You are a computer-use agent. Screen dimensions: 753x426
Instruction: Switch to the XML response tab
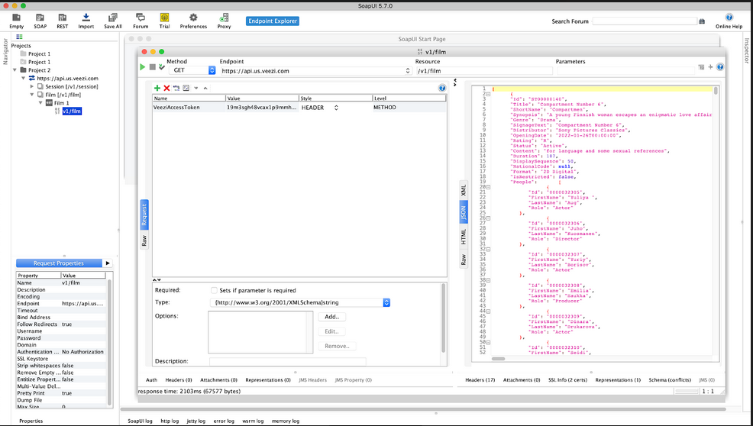tap(463, 189)
